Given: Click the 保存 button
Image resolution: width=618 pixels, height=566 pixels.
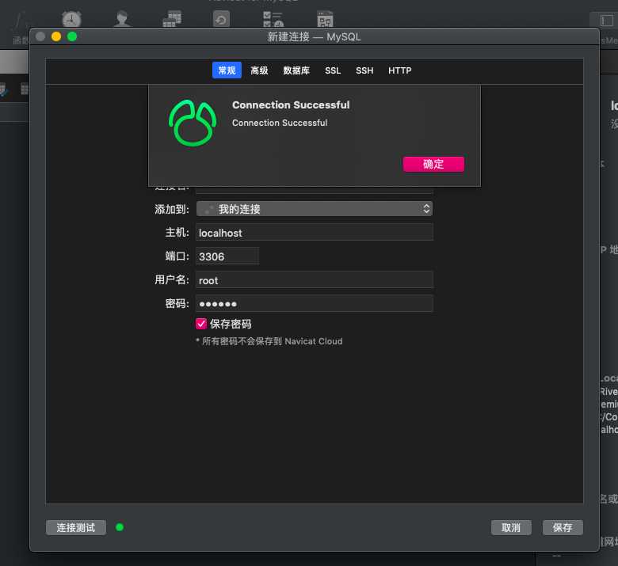Looking at the screenshot, I should point(563,527).
